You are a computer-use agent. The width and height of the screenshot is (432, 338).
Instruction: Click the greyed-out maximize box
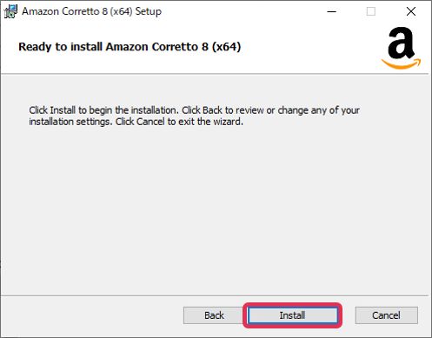(371, 11)
